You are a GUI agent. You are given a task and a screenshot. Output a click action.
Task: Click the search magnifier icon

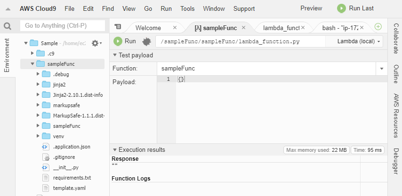(x=8, y=26)
